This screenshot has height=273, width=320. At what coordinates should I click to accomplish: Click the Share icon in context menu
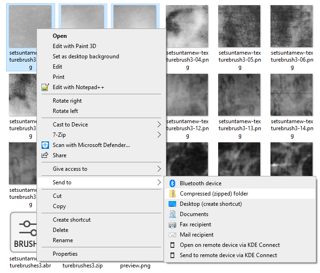(45, 155)
